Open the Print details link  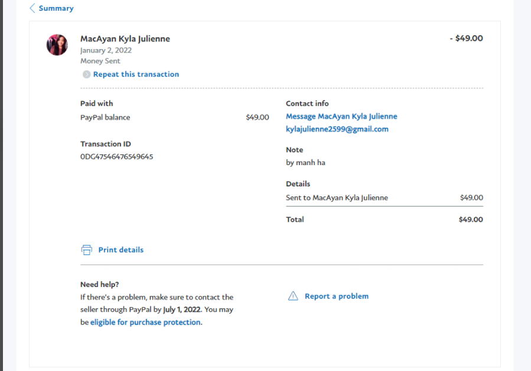click(x=120, y=250)
